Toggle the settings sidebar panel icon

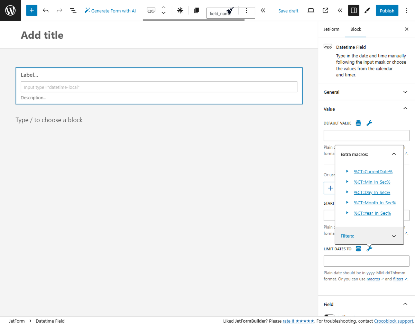click(x=353, y=10)
